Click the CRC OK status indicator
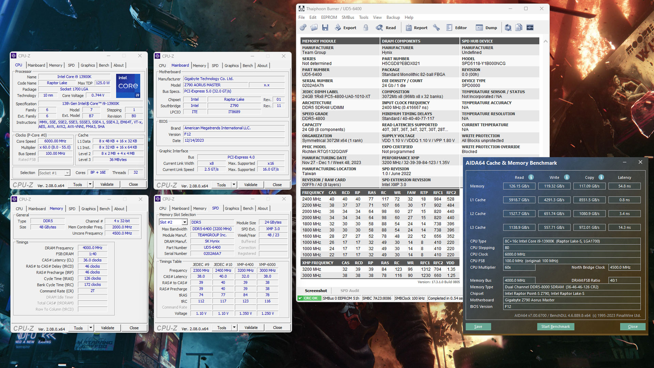Viewport: 654px width, 368px height. pos(309,298)
